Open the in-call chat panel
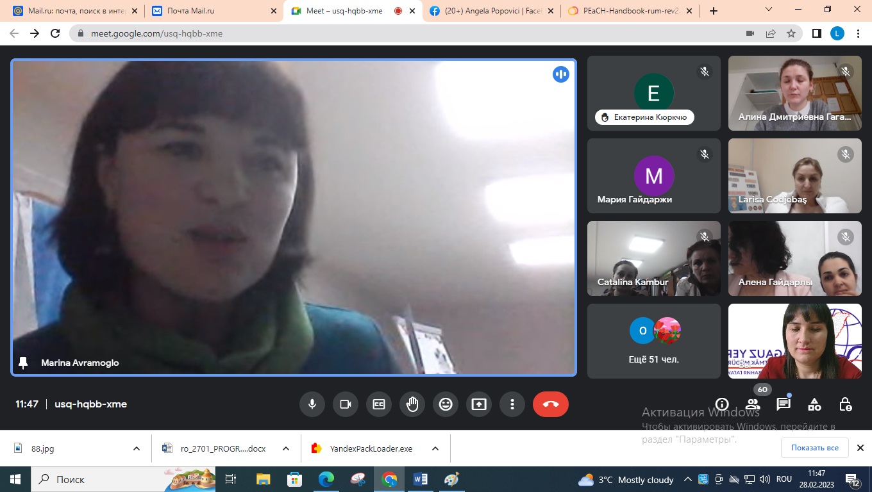Image resolution: width=872 pixels, height=492 pixels. click(x=784, y=404)
